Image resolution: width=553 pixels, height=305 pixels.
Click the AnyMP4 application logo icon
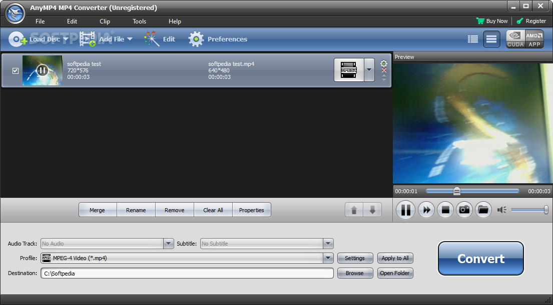pos(15,14)
